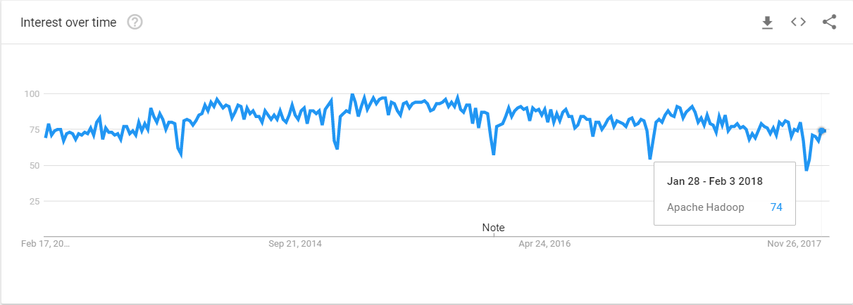Click the highlighted data point at line end
The width and height of the screenshot is (853, 305).
click(822, 131)
